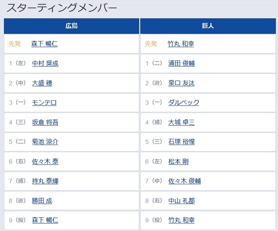This screenshot has height=231, width=278.
Task: Select the モンテロ player link
Action: [x=44, y=103]
